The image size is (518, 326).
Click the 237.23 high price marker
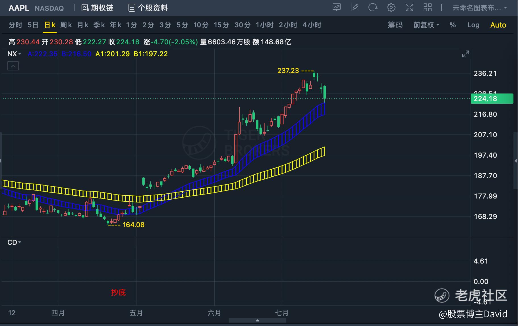click(288, 70)
